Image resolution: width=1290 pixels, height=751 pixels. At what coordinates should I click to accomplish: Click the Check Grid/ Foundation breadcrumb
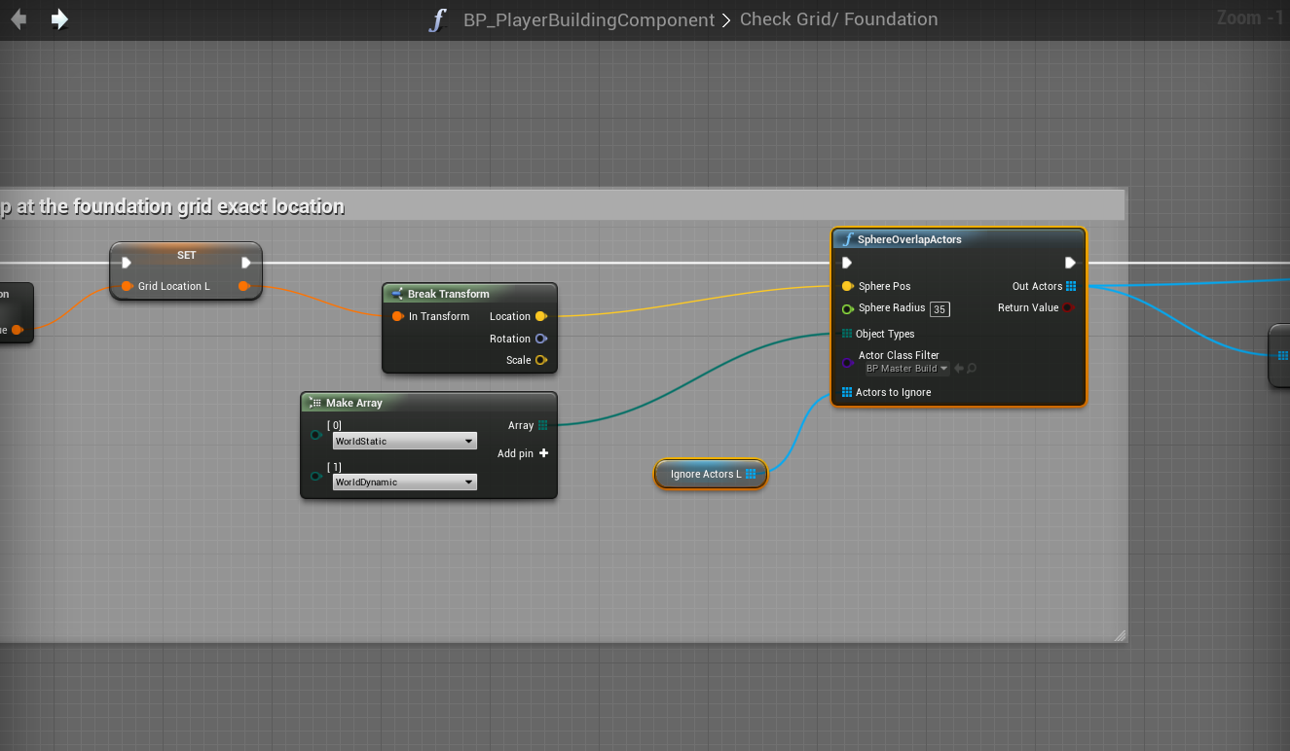[x=838, y=19]
